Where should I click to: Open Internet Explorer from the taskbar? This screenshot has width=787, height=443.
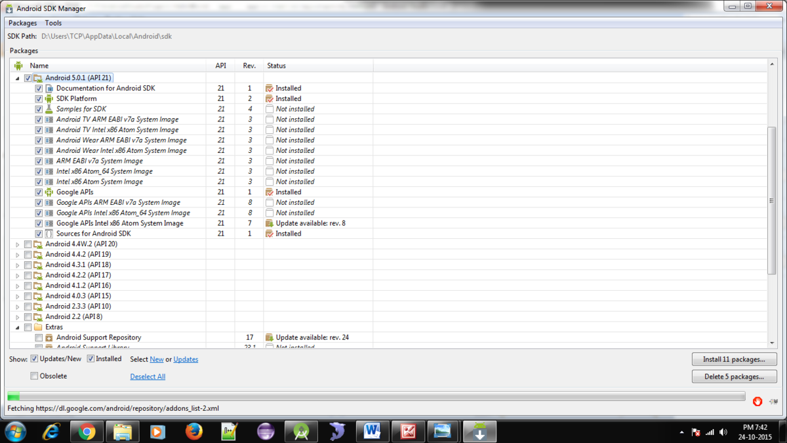coord(52,431)
